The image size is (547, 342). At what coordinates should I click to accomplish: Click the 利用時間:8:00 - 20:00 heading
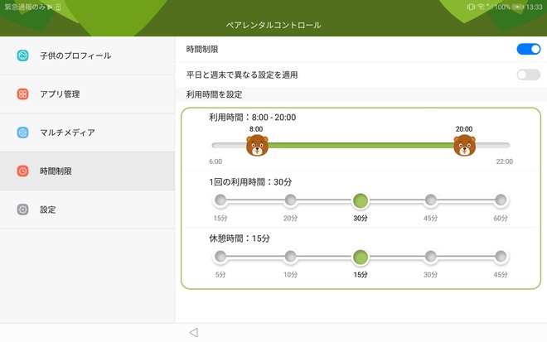click(252, 117)
